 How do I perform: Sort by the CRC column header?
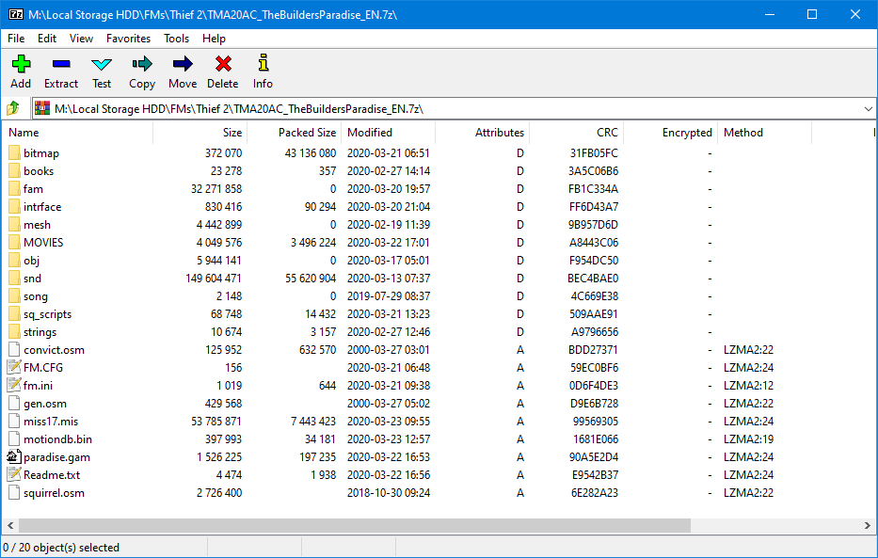click(576, 133)
